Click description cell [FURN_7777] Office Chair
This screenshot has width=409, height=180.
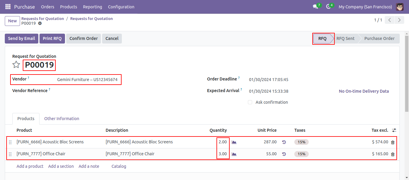[130, 154]
